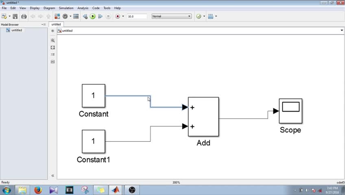Open the Edit menu
Viewport: 345px width, 195px height.
pos(13,8)
